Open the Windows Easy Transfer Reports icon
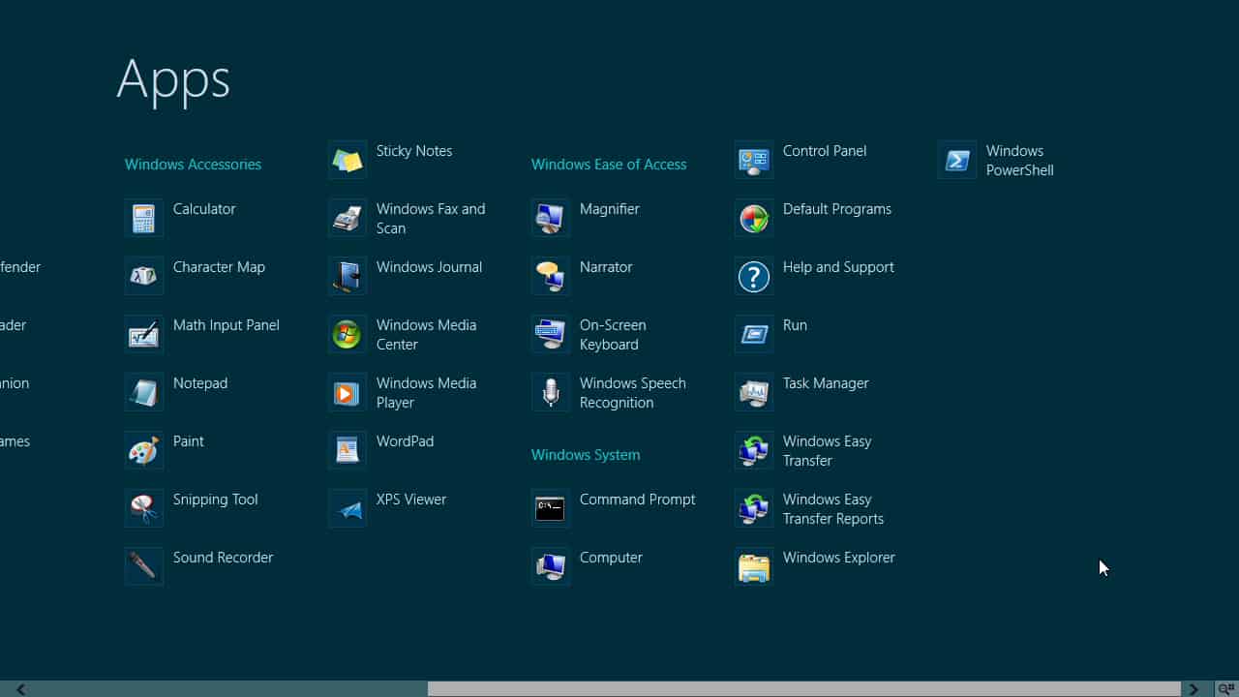 point(754,509)
